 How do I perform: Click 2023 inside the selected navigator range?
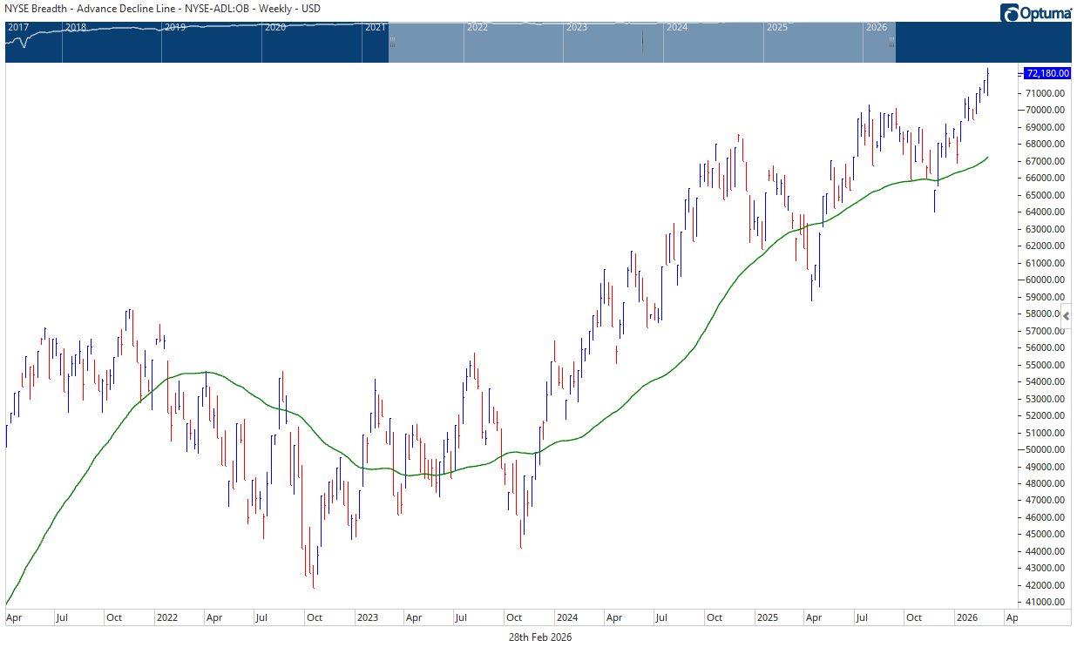pos(577,28)
